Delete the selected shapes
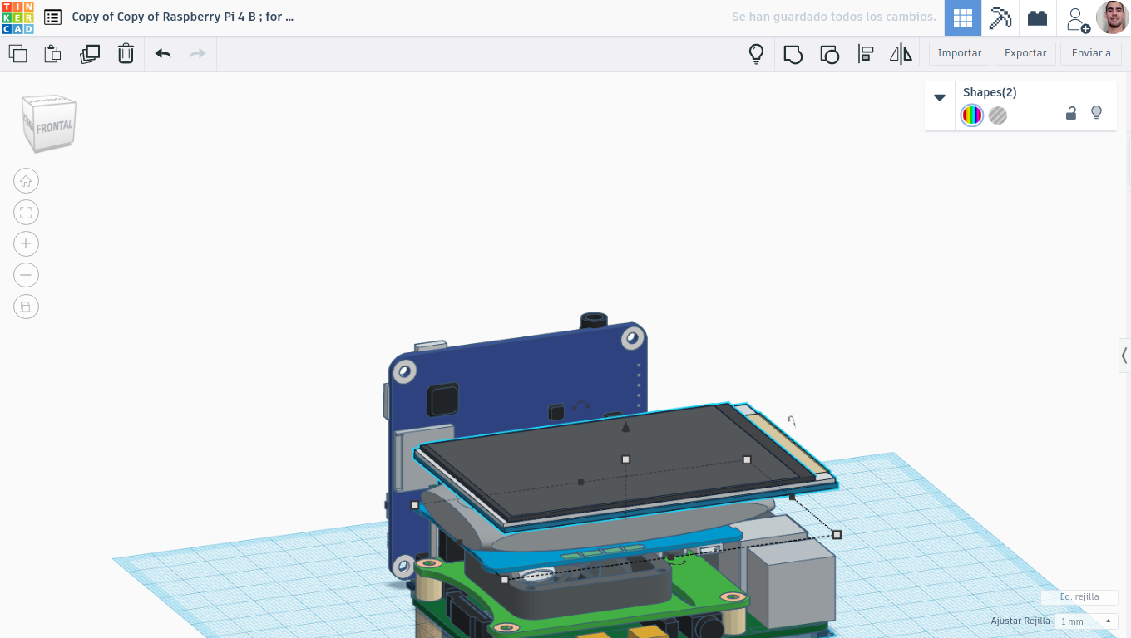 point(126,54)
